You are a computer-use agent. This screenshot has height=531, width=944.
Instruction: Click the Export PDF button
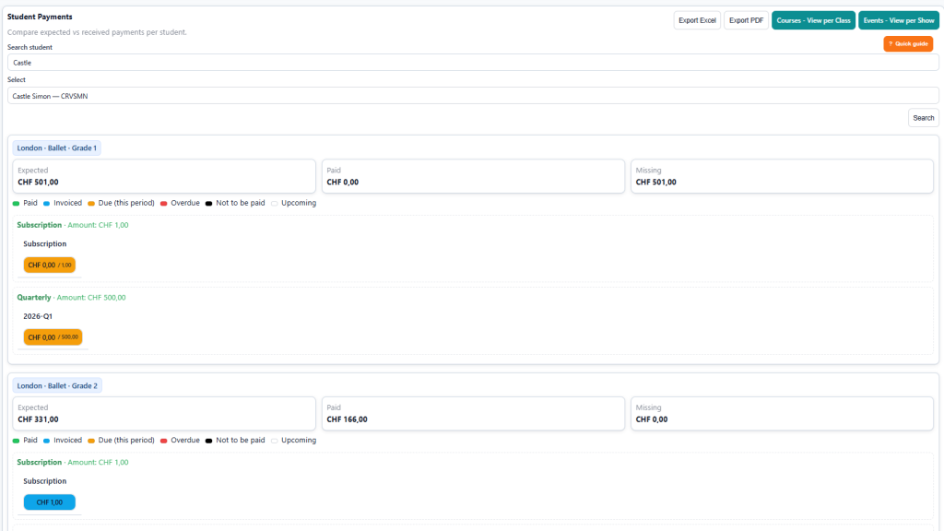click(x=745, y=19)
